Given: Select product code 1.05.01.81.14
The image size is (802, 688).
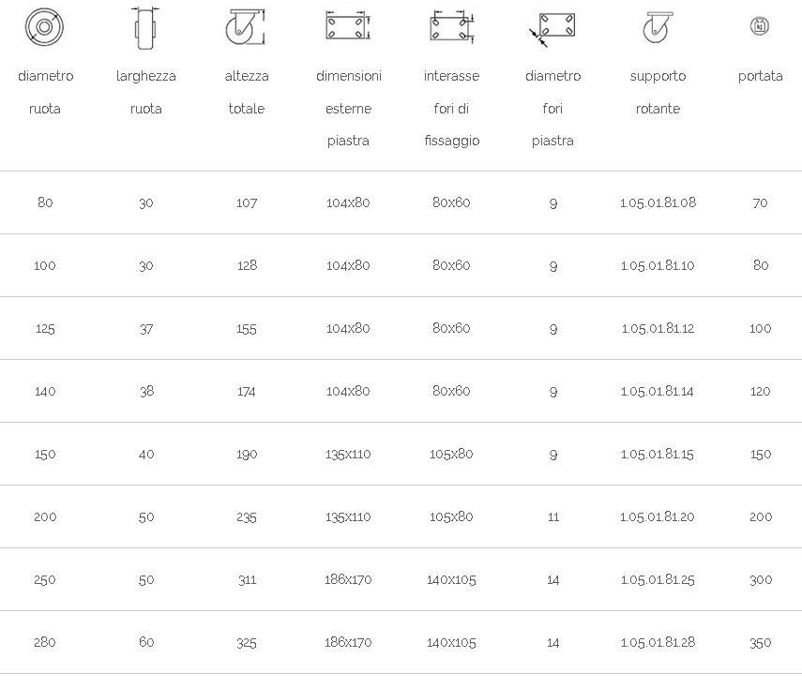Looking at the screenshot, I should [x=658, y=391].
